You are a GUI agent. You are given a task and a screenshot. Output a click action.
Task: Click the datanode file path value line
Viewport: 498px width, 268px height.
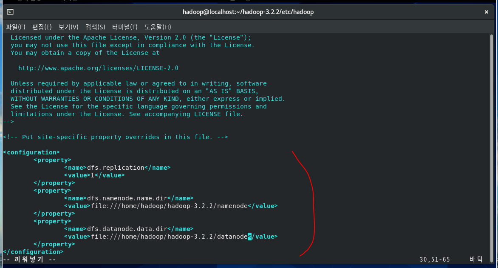tap(171, 237)
